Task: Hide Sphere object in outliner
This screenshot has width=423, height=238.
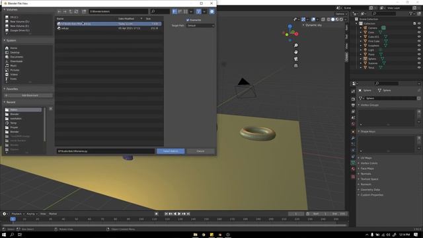Action: click(x=419, y=59)
